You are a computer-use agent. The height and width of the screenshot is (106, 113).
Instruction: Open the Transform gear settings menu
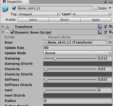click(x=111, y=26)
